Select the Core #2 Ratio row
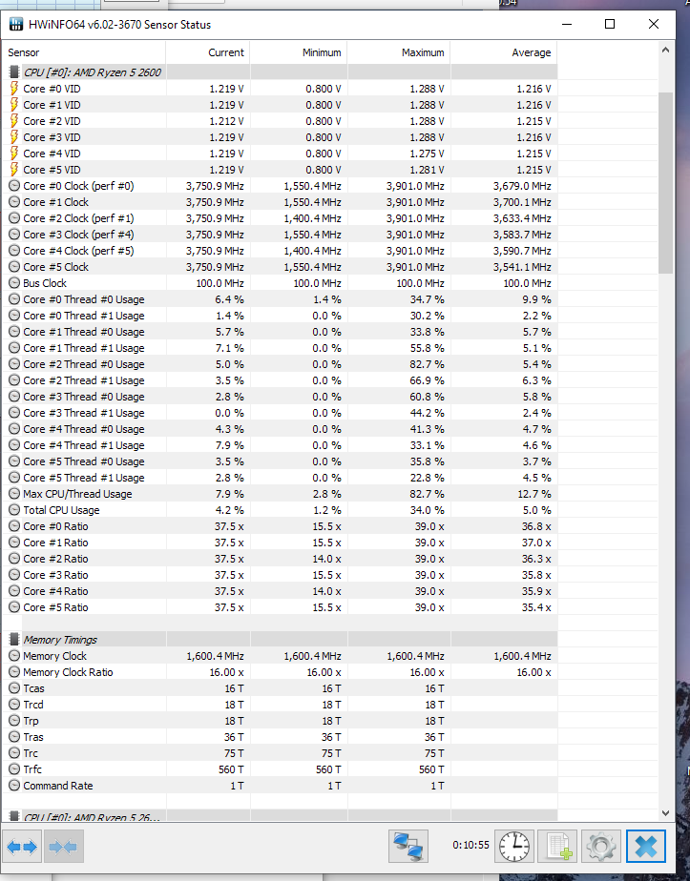Image resolution: width=690 pixels, height=881 pixels. [x=280, y=559]
